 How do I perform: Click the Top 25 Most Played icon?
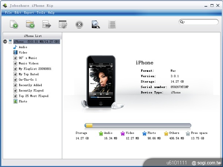point(15,96)
